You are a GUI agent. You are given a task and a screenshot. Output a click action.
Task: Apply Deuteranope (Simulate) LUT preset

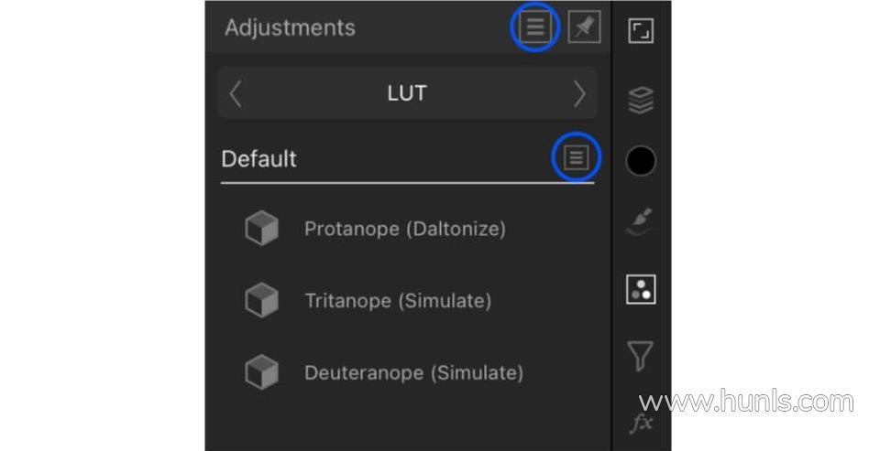point(413,372)
